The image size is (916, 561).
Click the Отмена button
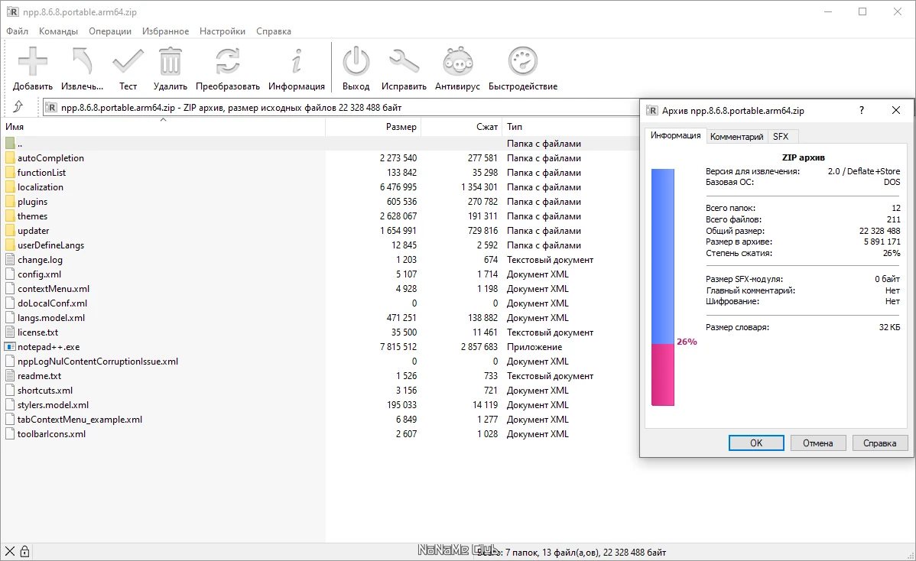click(817, 443)
